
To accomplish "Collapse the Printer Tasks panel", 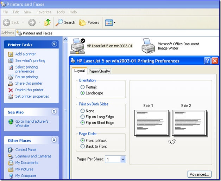I will click(54, 44).
